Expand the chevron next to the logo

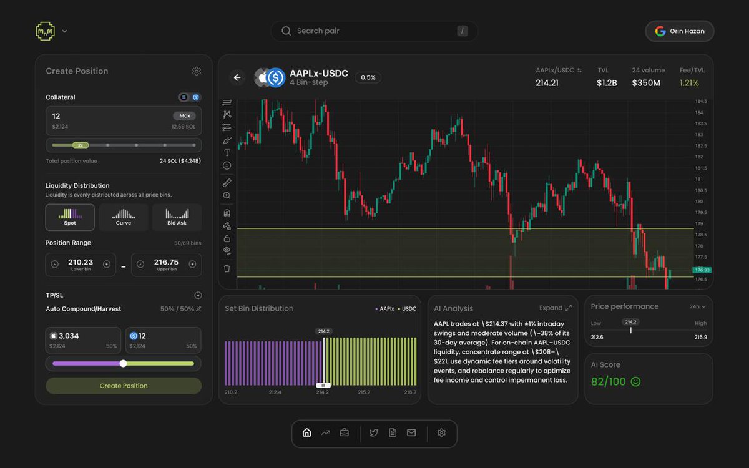coord(64,31)
